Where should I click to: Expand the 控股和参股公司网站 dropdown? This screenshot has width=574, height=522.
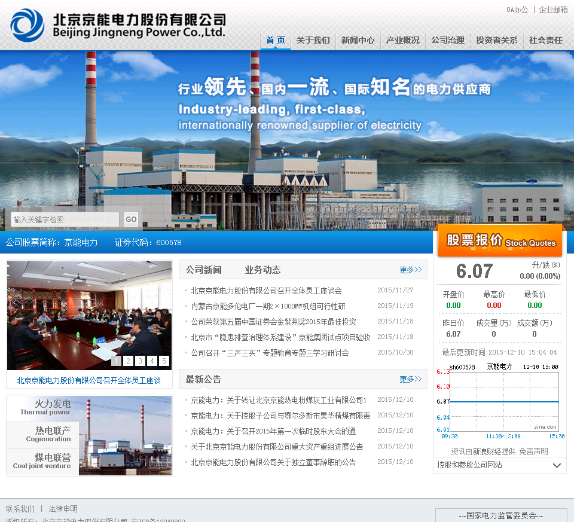499,465
